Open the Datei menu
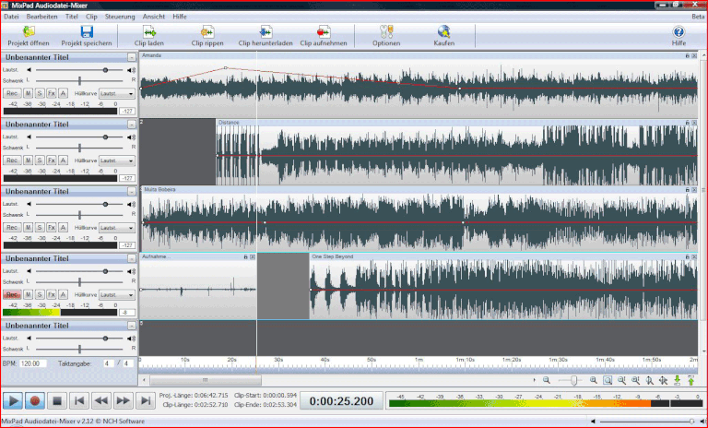 pyautogui.click(x=11, y=17)
